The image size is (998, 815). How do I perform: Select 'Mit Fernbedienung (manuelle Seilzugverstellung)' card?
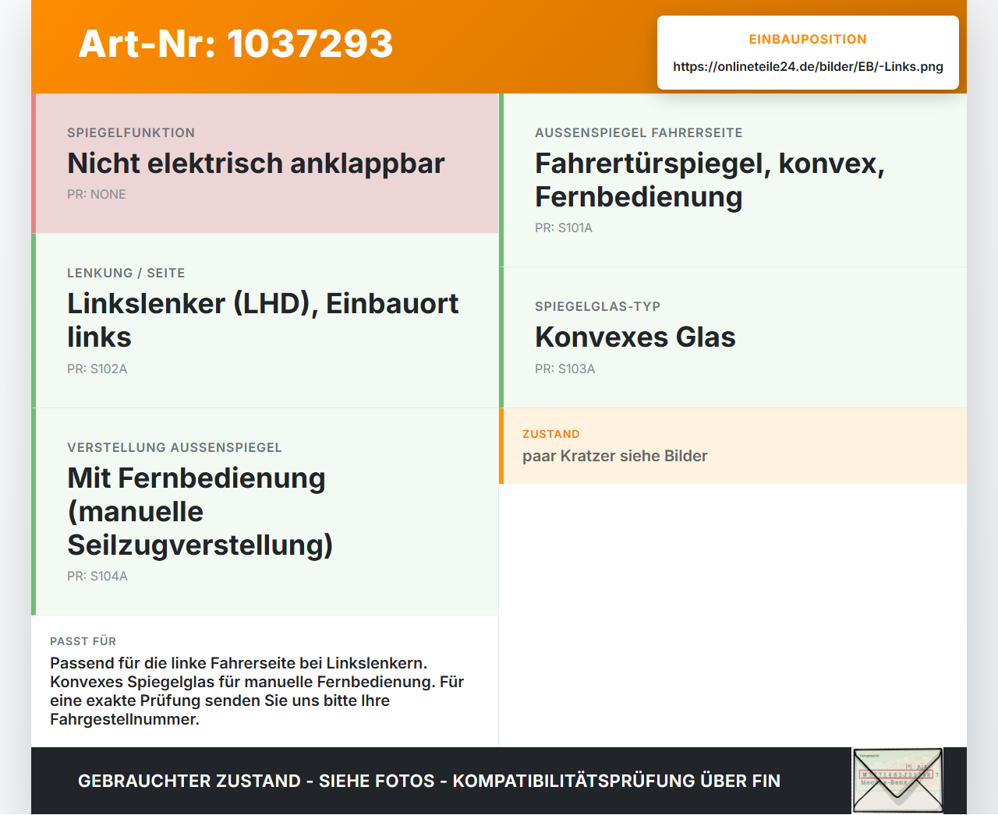265,512
